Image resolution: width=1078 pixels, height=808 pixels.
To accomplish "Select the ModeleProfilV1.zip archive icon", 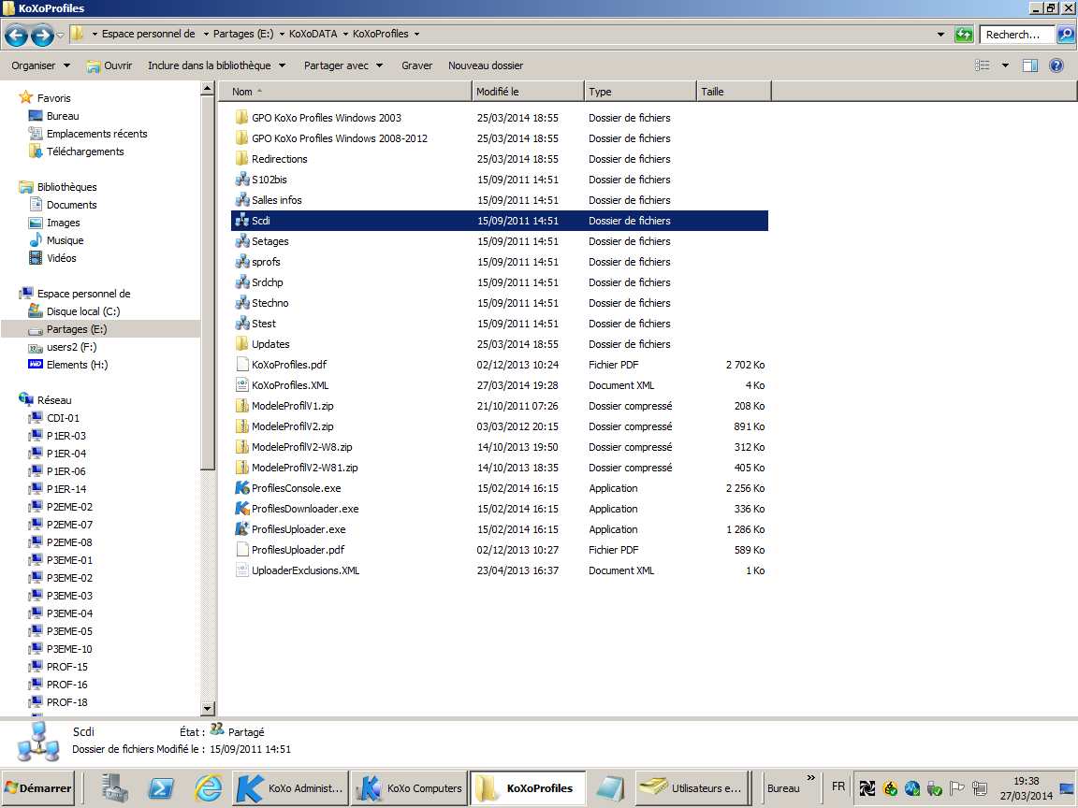I will click(242, 405).
